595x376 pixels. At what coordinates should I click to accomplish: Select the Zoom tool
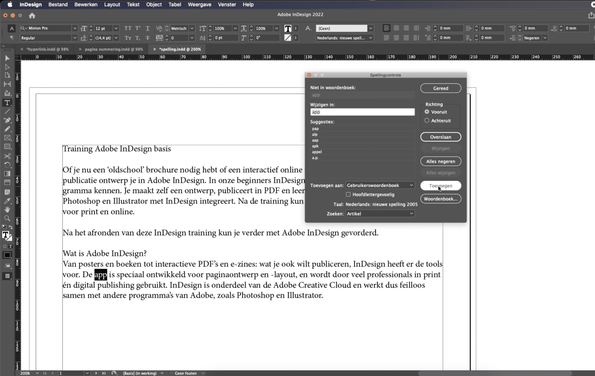coord(7,218)
